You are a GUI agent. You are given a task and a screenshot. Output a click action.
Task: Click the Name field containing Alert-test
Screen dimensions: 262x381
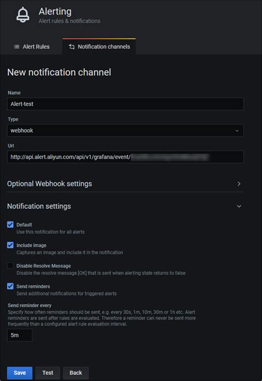tap(125, 104)
